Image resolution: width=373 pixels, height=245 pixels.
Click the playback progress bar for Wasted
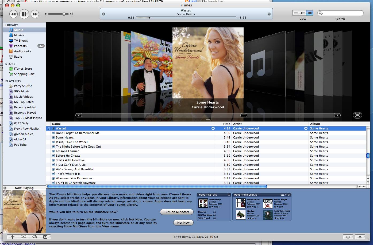click(x=186, y=18)
